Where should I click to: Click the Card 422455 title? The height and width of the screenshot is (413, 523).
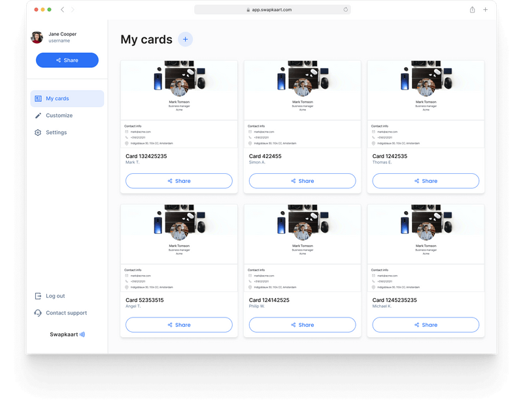click(x=265, y=156)
